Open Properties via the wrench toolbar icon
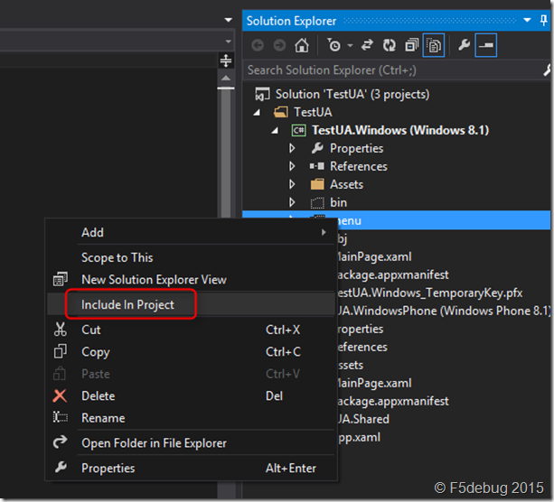The height and width of the screenshot is (502, 554). pyautogui.click(x=464, y=45)
